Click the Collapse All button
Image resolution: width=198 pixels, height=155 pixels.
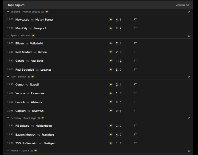(182, 5)
